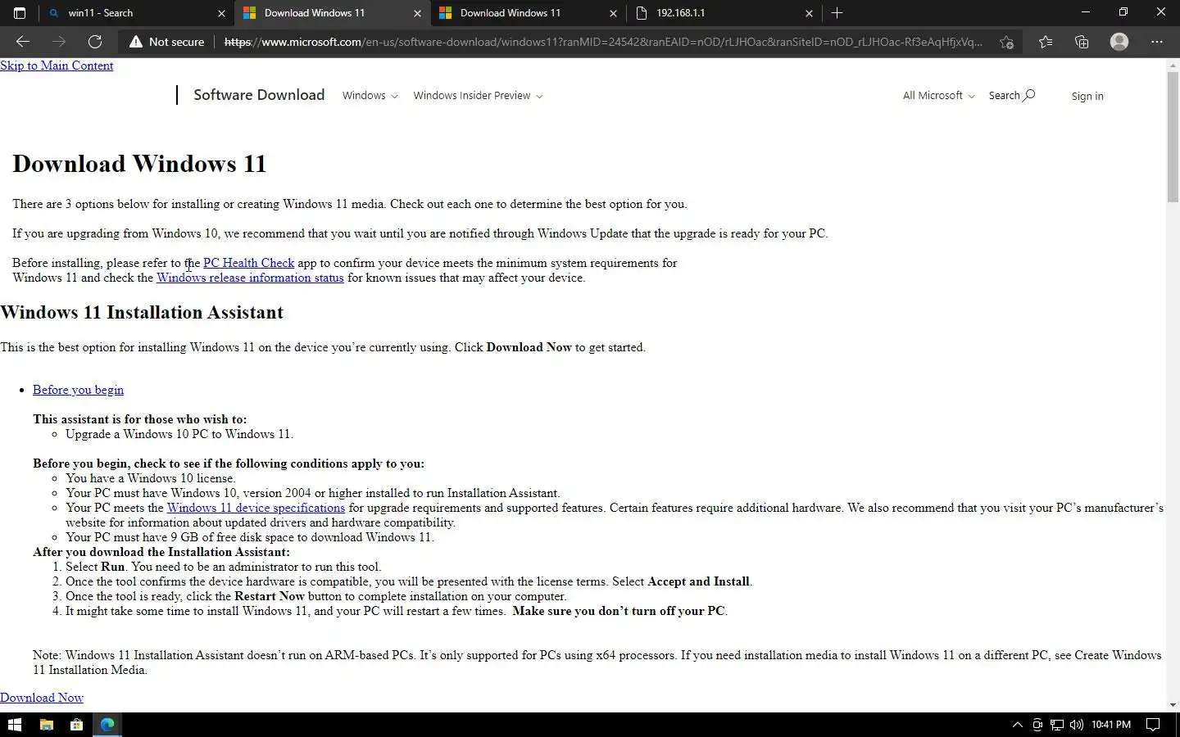Open File Explorer from taskbar
Viewport: 1180px width, 737px height.
point(46,725)
